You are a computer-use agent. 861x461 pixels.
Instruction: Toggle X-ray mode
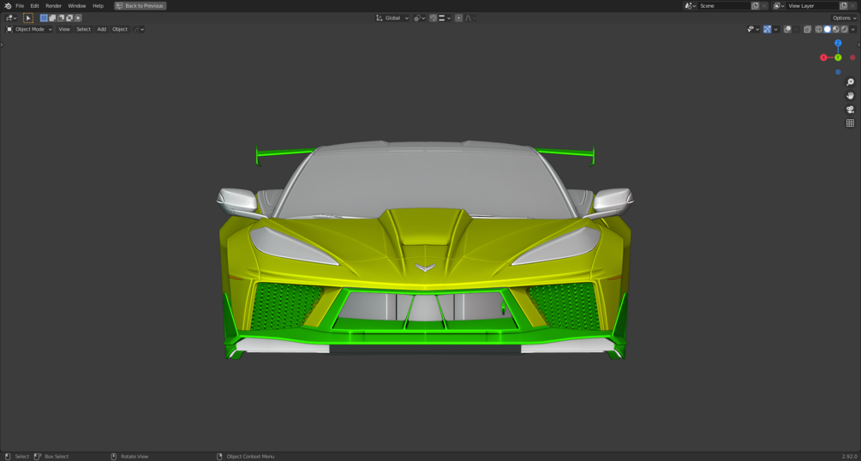pyautogui.click(x=807, y=29)
